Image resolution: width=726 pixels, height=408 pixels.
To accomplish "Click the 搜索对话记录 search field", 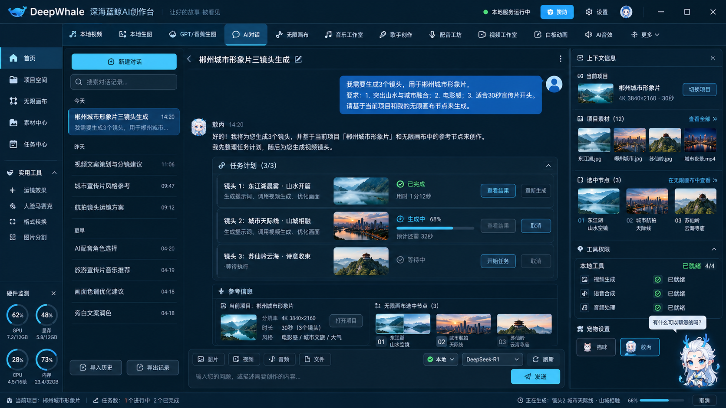I will (x=124, y=82).
